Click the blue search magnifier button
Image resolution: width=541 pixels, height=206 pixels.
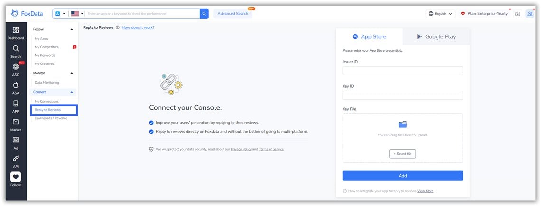click(204, 14)
